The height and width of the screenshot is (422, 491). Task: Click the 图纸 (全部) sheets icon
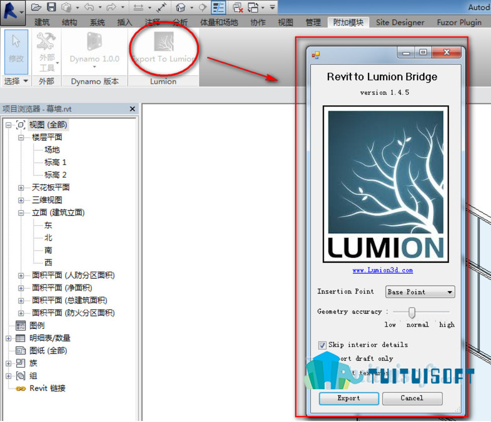(21, 351)
